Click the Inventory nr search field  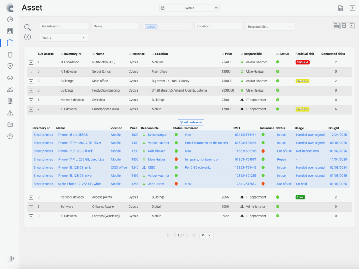point(63,26)
